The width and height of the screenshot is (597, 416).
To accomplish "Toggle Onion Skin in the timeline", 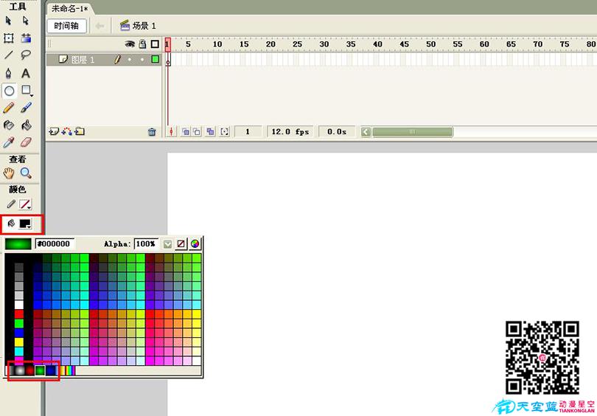I will point(186,132).
